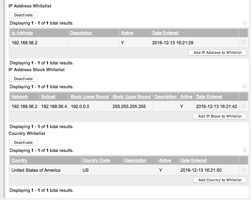Deactivate the IP Address Whitelist

point(23,15)
